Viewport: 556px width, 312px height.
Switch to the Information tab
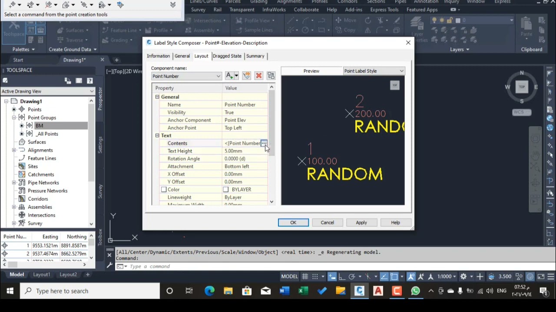click(158, 56)
